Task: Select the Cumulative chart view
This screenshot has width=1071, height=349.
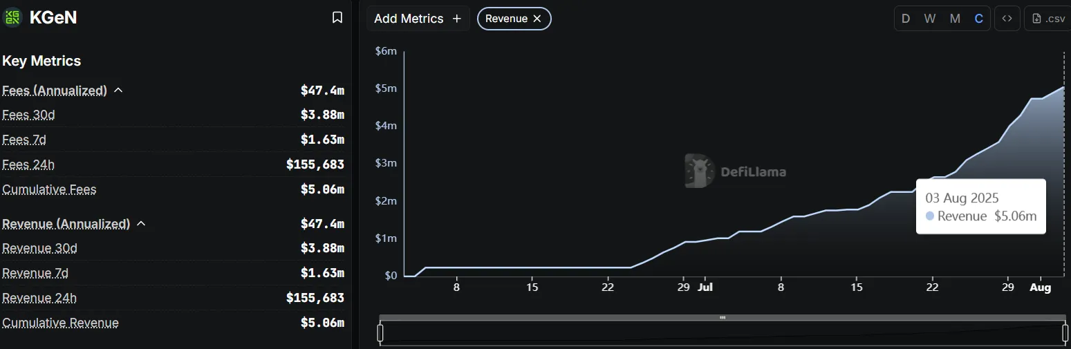Action: coord(979,19)
